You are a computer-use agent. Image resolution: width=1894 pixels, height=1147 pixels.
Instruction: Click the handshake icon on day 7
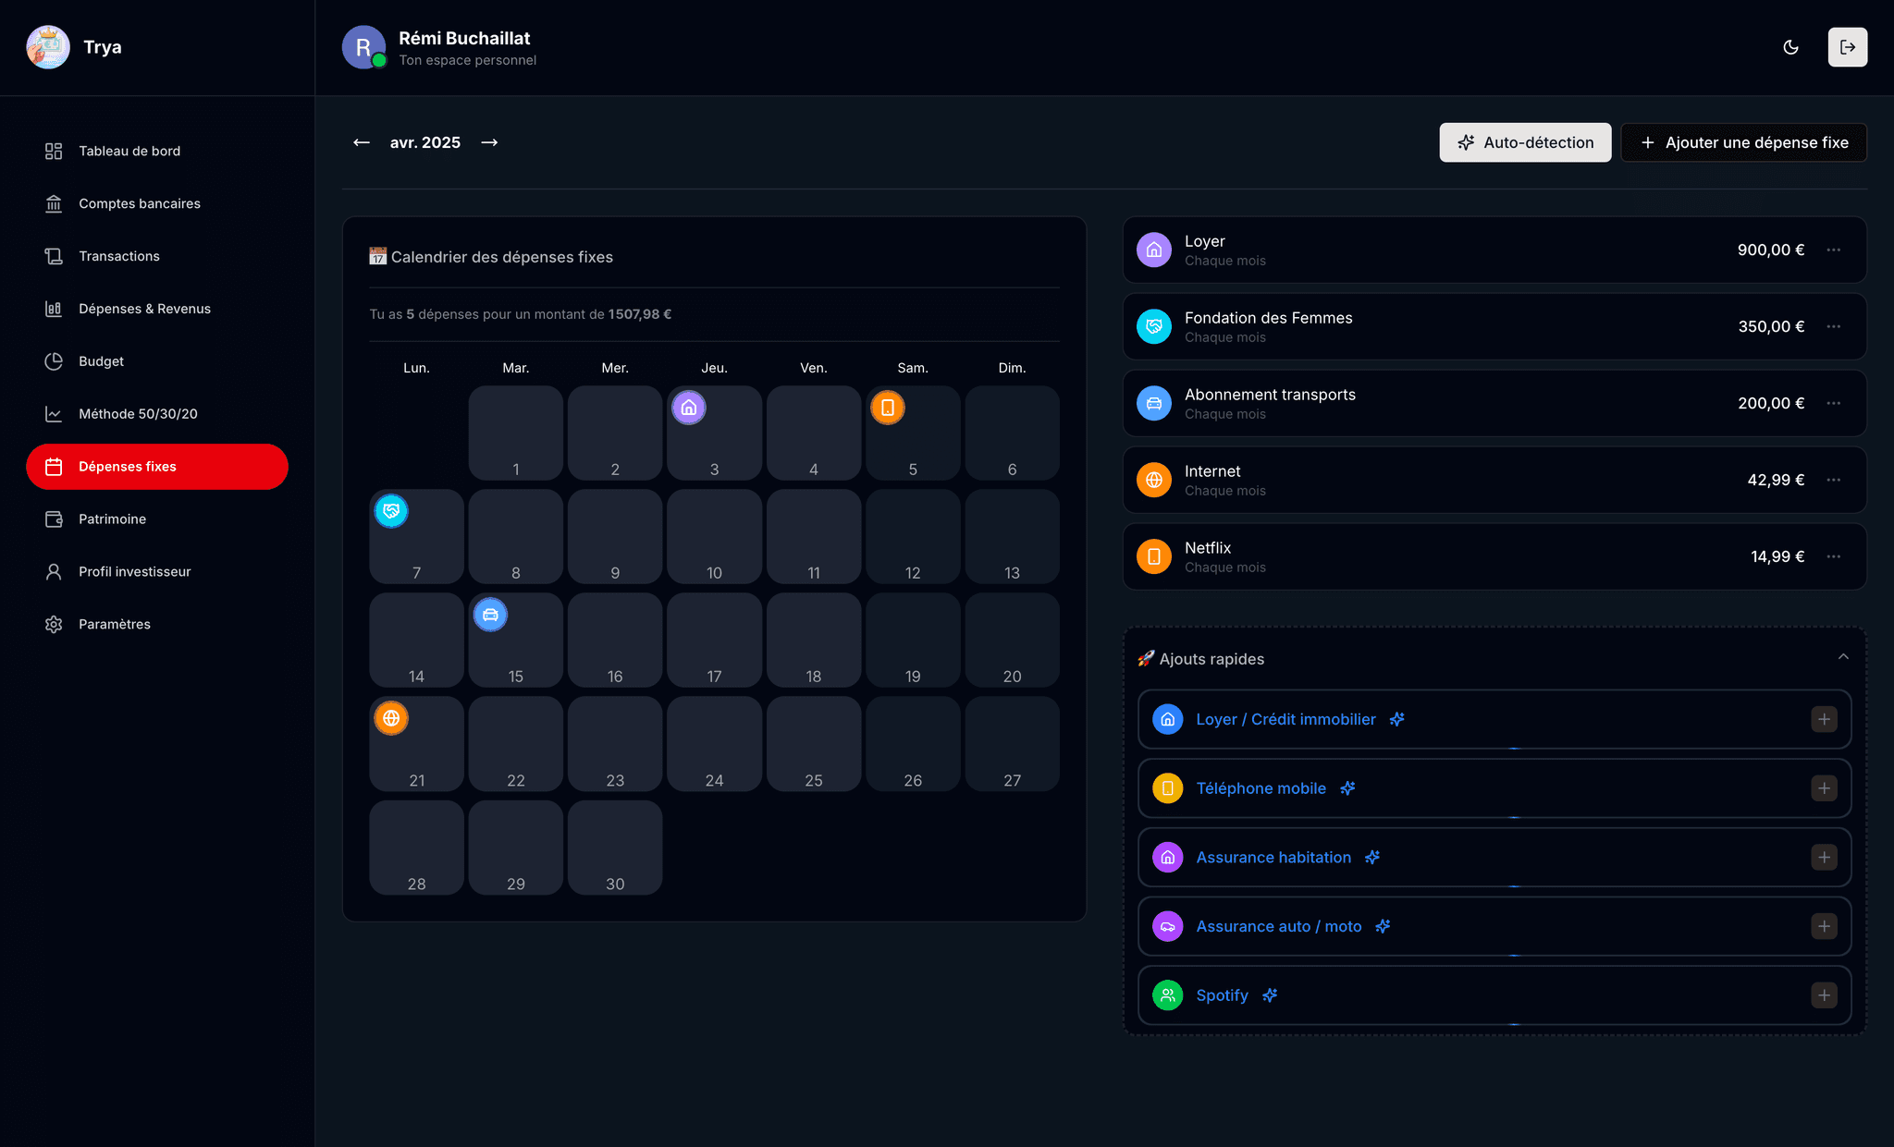coord(391,511)
